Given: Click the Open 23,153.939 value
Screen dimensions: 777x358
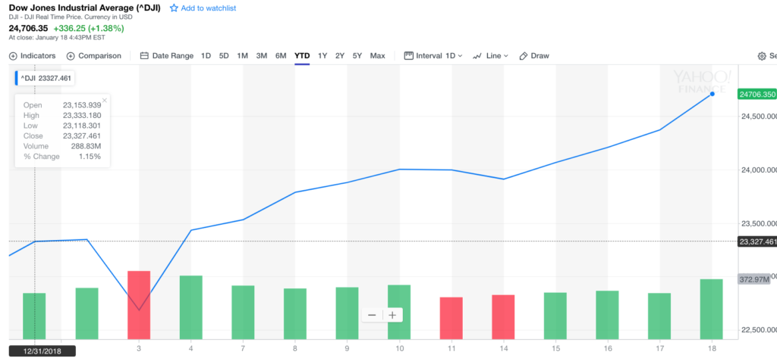Looking at the screenshot, I should 82,105.
